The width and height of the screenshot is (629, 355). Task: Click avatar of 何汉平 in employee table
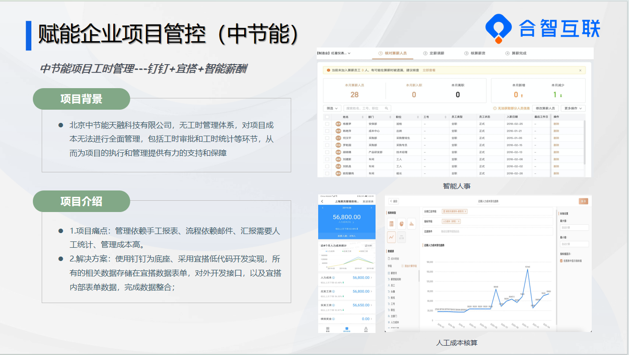pyautogui.click(x=338, y=138)
